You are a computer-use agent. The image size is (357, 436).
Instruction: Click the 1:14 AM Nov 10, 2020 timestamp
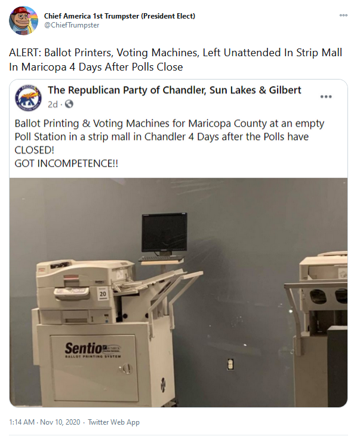[x=44, y=422]
